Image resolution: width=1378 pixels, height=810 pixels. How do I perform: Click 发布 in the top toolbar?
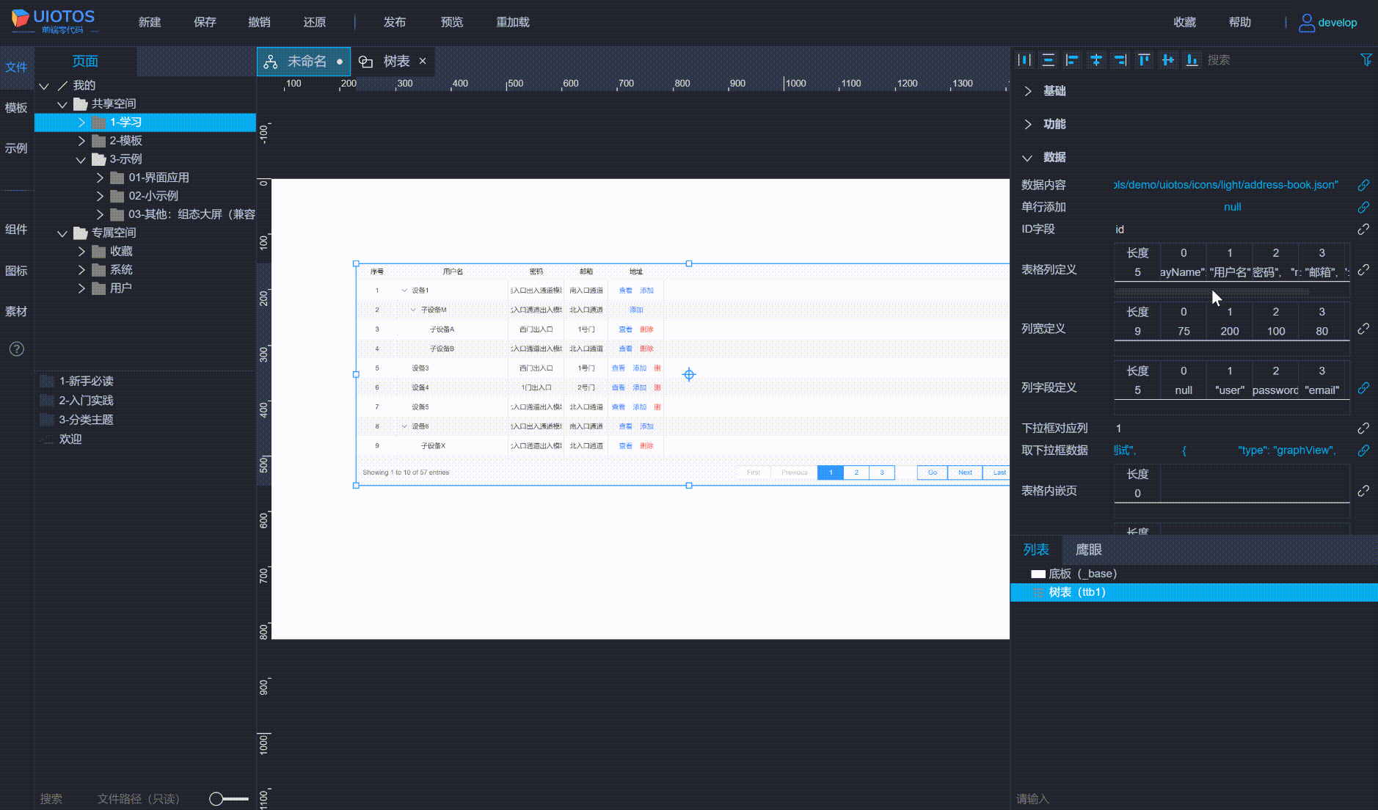click(x=394, y=22)
